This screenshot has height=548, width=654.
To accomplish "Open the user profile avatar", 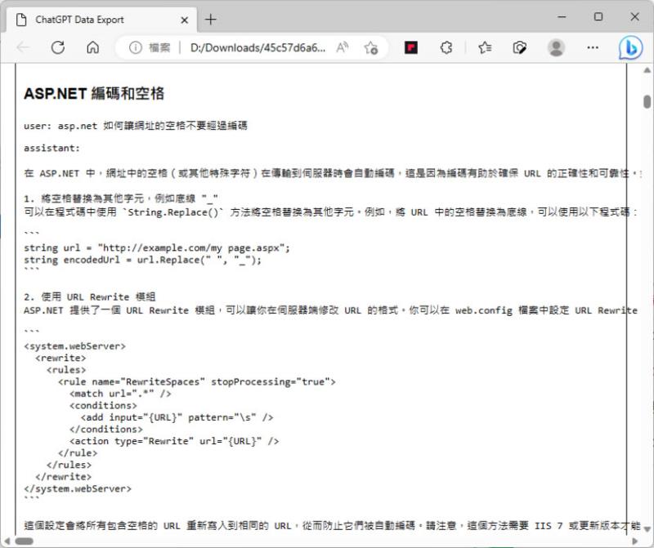I will tap(556, 48).
